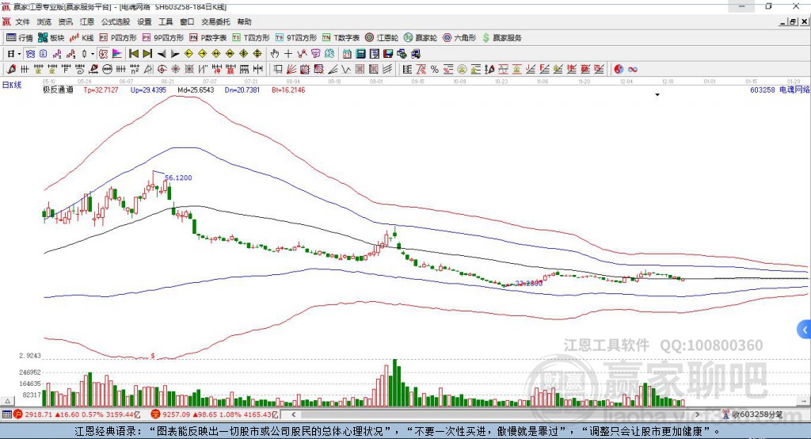
Task: Click the 沪 index 2918.71 status entry
Action: coord(77,414)
